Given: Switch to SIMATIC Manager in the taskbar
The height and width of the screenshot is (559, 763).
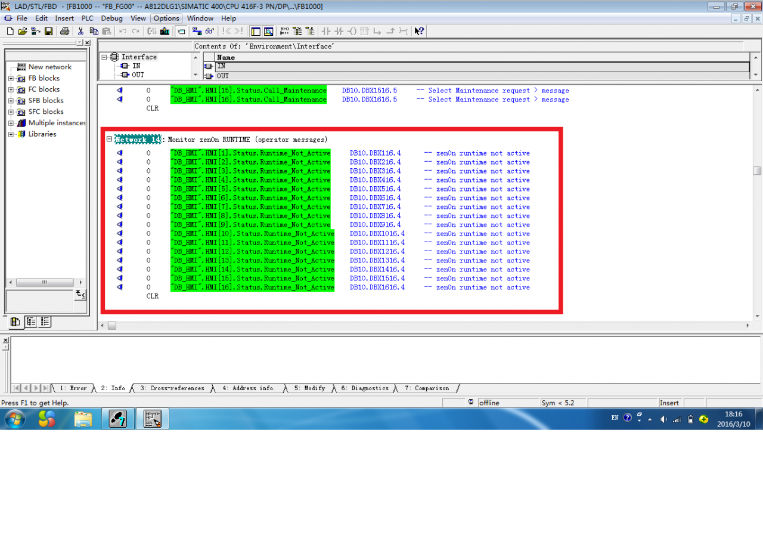Looking at the screenshot, I should pos(117,419).
